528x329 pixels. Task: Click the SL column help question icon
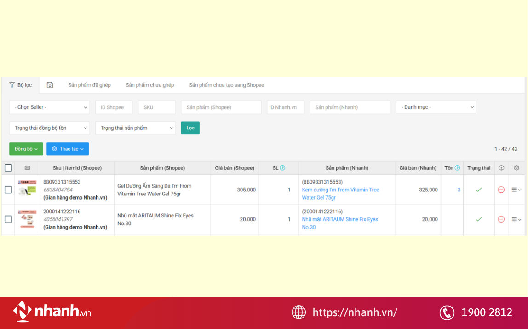282,167
